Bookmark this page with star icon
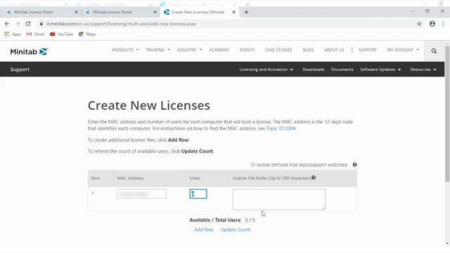 click(419, 24)
